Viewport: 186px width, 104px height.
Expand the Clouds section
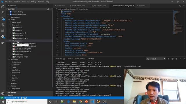pos(7,95)
